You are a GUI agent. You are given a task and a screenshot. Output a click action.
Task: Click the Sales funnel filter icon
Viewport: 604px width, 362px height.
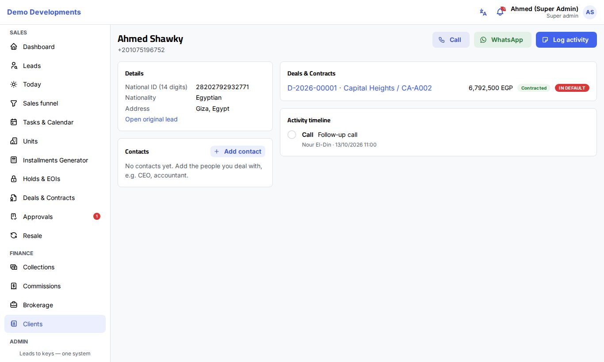point(14,103)
